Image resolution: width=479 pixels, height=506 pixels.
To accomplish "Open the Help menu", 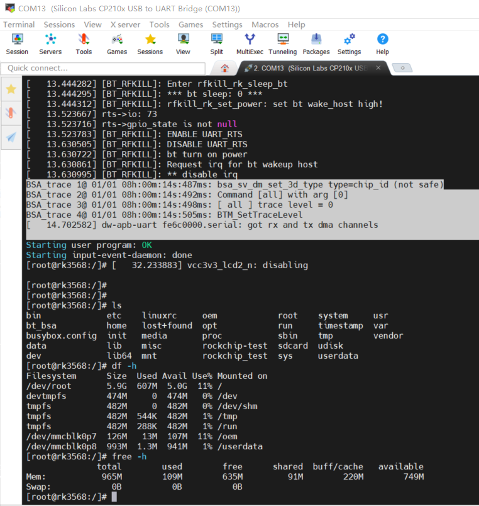I will (x=296, y=25).
